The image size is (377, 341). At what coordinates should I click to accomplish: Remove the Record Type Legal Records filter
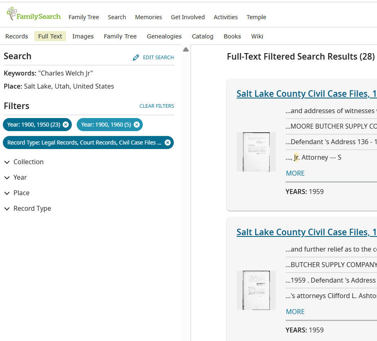(x=167, y=143)
